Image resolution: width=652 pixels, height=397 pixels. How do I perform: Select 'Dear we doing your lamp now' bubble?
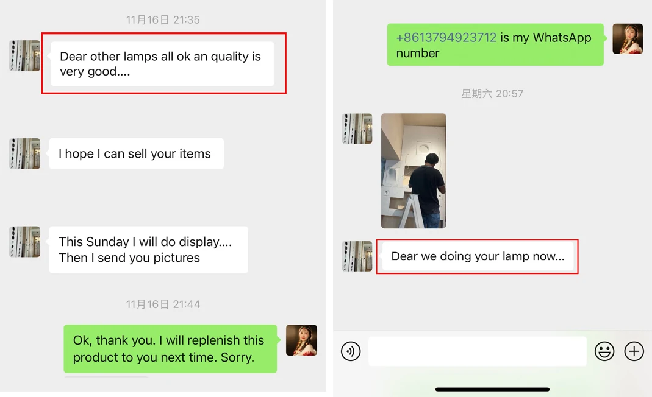pyautogui.click(x=478, y=256)
